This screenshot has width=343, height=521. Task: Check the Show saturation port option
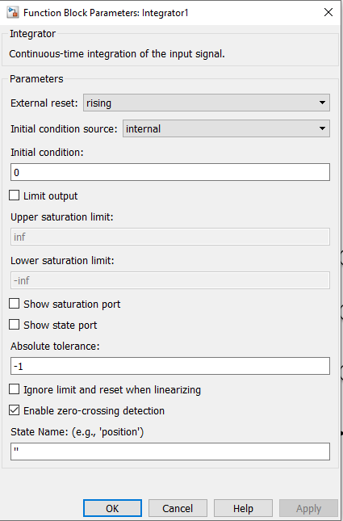14,304
